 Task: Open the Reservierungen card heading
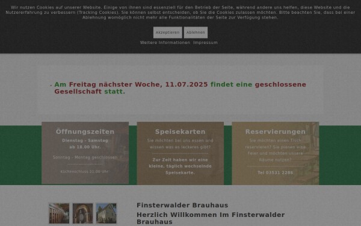coord(276,131)
